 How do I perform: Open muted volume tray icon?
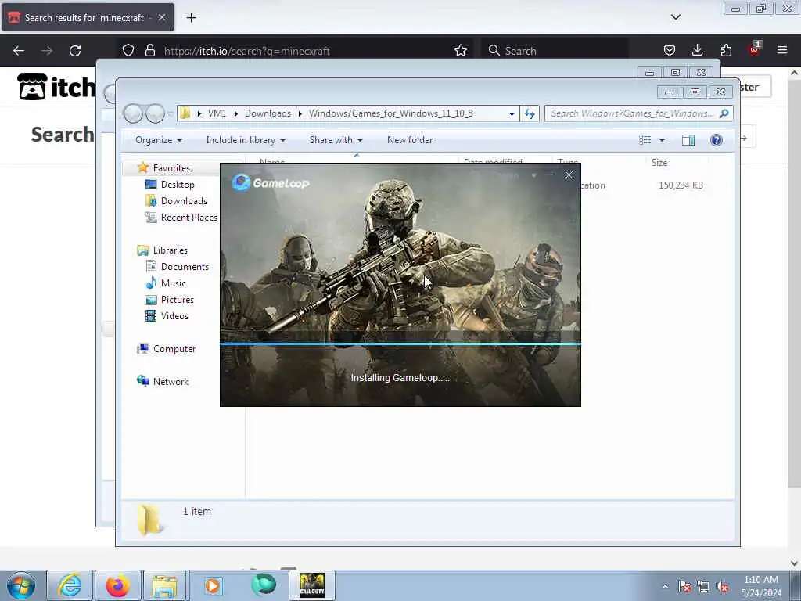[x=722, y=587]
